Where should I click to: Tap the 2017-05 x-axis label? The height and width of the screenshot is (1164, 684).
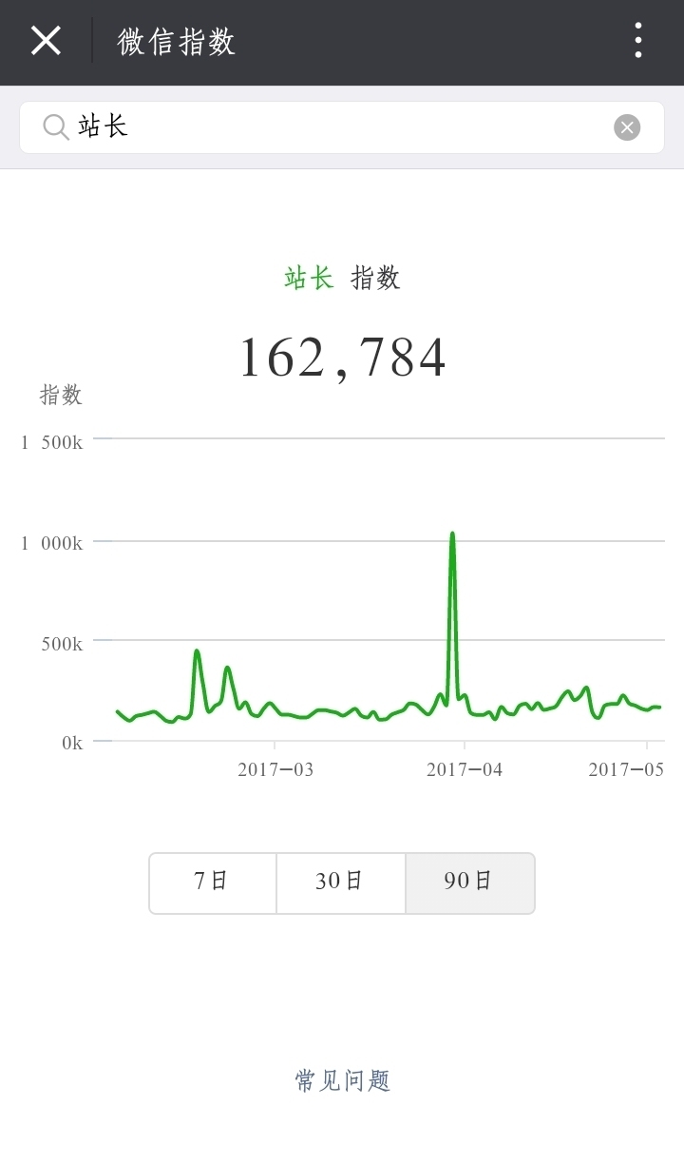coord(626,769)
